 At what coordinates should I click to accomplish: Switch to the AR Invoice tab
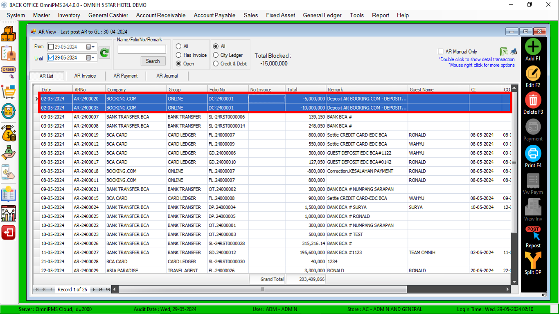pyautogui.click(x=85, y=76)
